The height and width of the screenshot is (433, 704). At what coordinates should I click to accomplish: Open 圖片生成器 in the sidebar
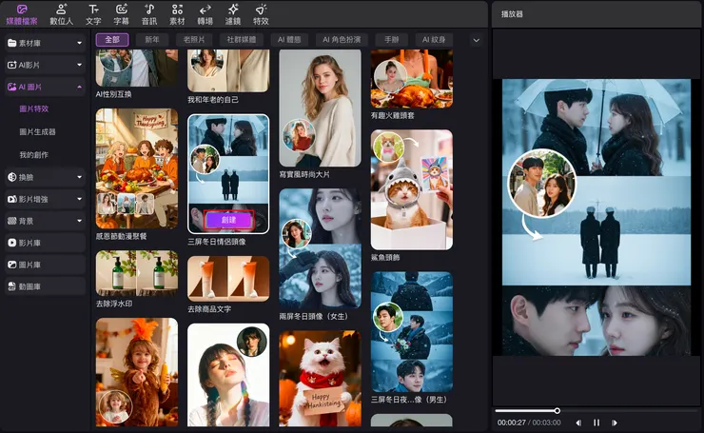(38, 131)
